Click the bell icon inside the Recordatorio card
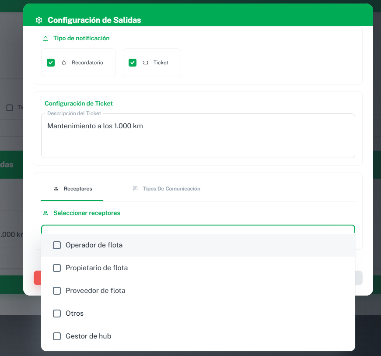The width and height of the screenshot is (381, 356). click(x=64, y=63)
